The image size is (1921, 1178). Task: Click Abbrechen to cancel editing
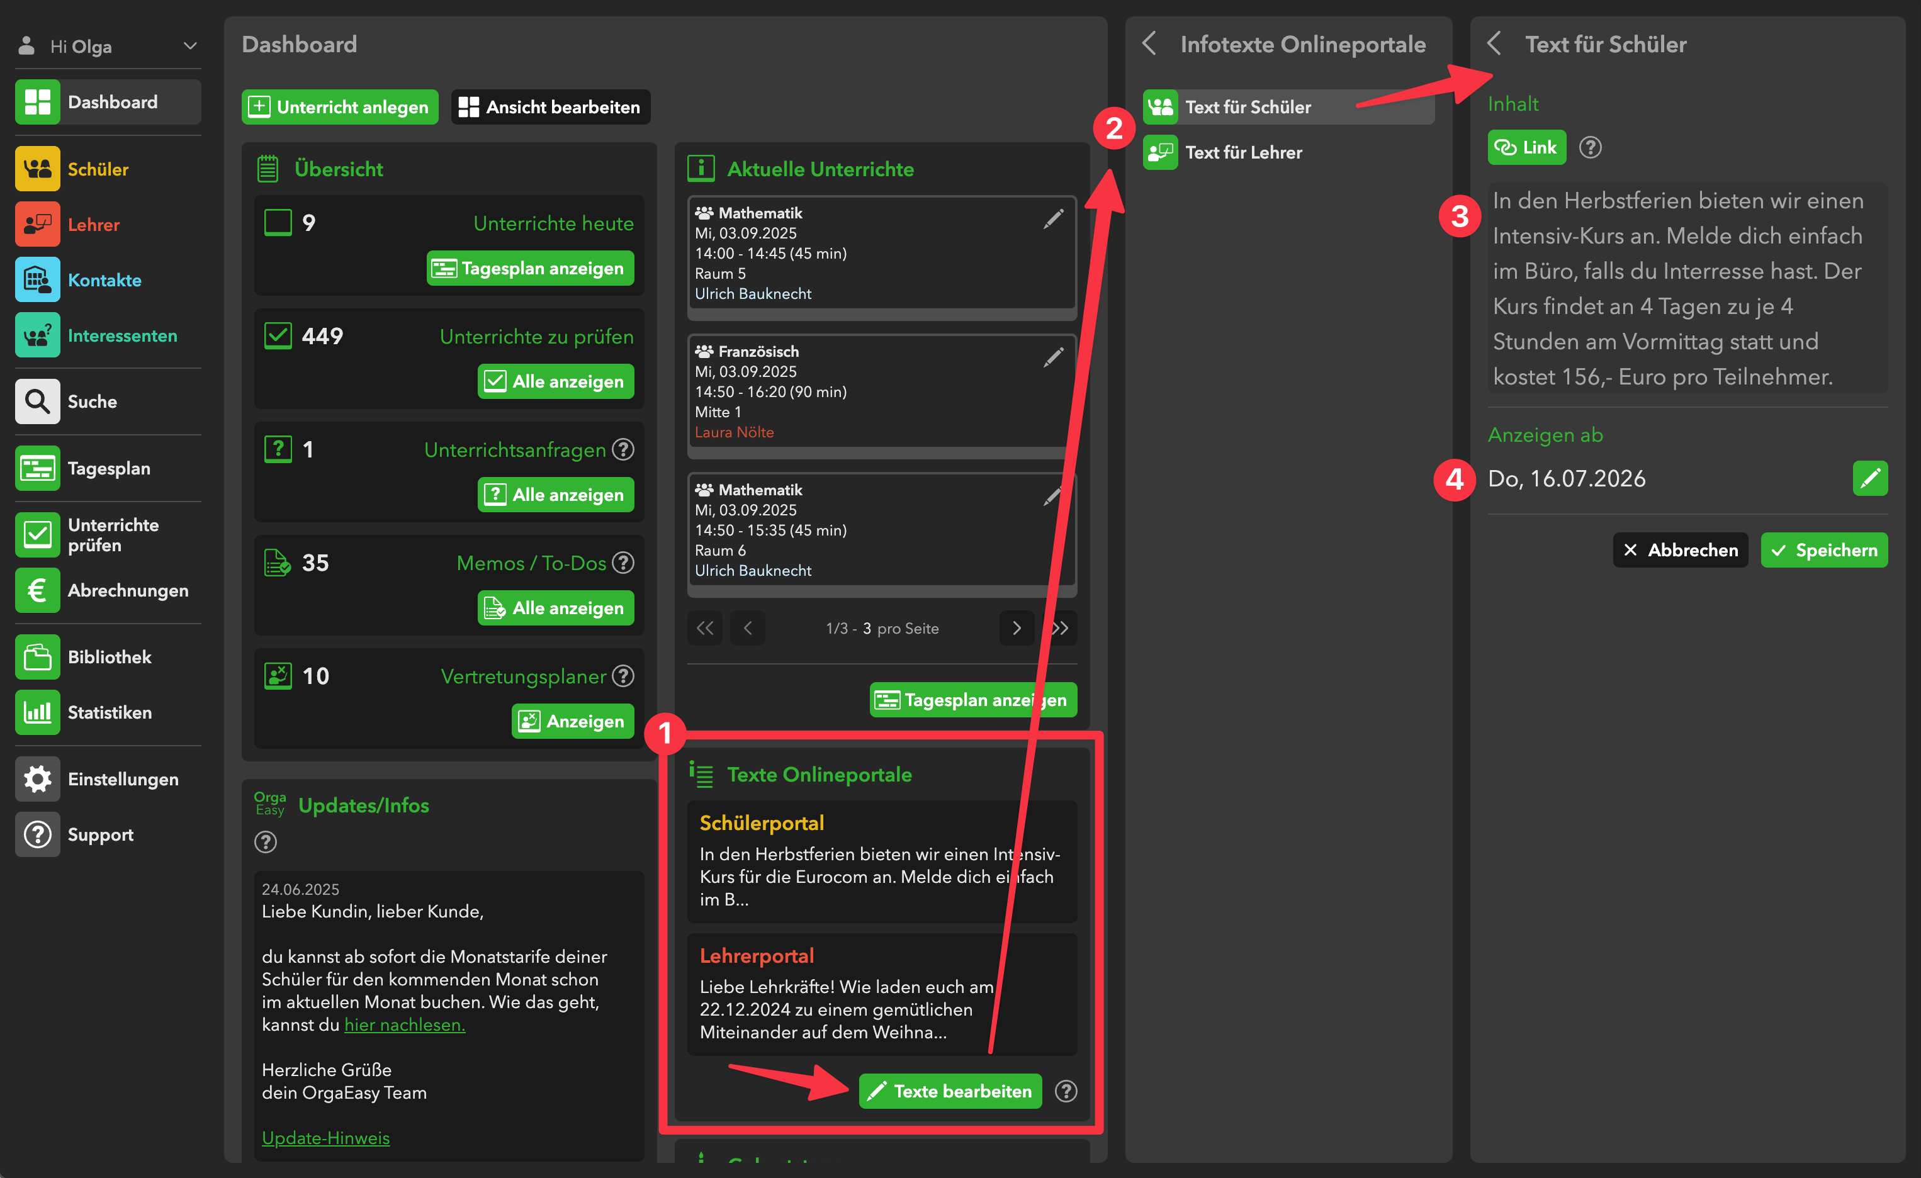[1679, 551]
